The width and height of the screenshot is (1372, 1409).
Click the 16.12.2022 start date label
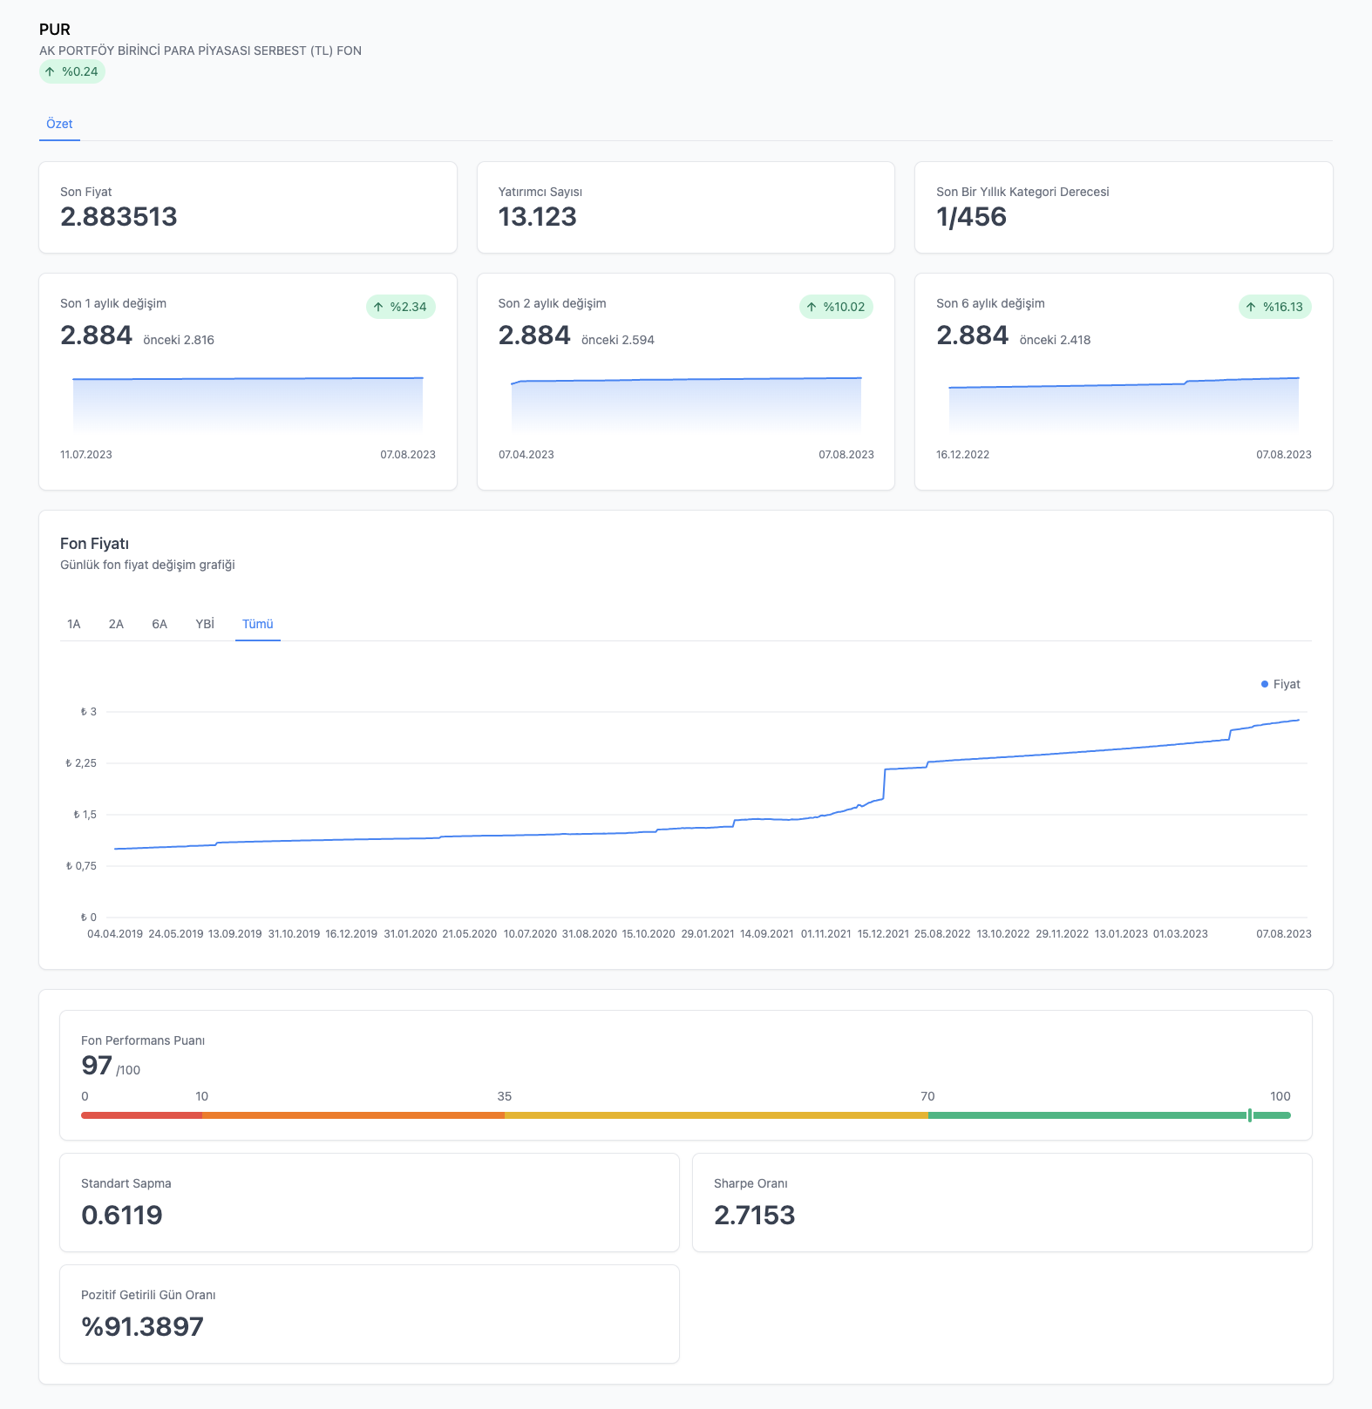click(x=963, y=455)
